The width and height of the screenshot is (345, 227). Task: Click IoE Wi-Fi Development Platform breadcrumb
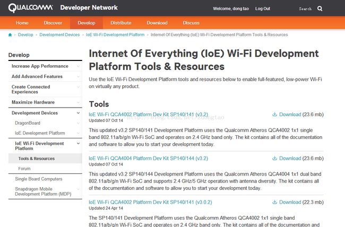115,35
